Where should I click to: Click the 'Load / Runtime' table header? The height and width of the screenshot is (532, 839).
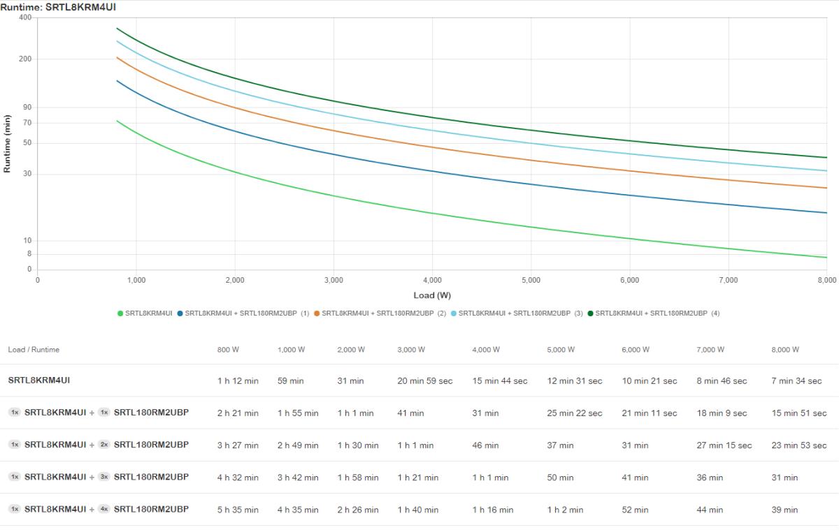coord(34,350)
